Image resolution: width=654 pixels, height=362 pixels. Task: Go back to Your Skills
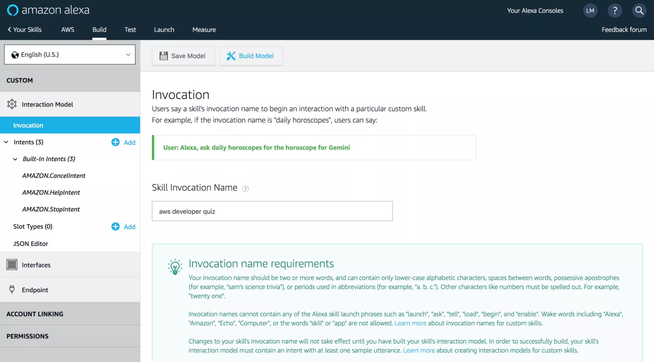[x=25, y=30]
